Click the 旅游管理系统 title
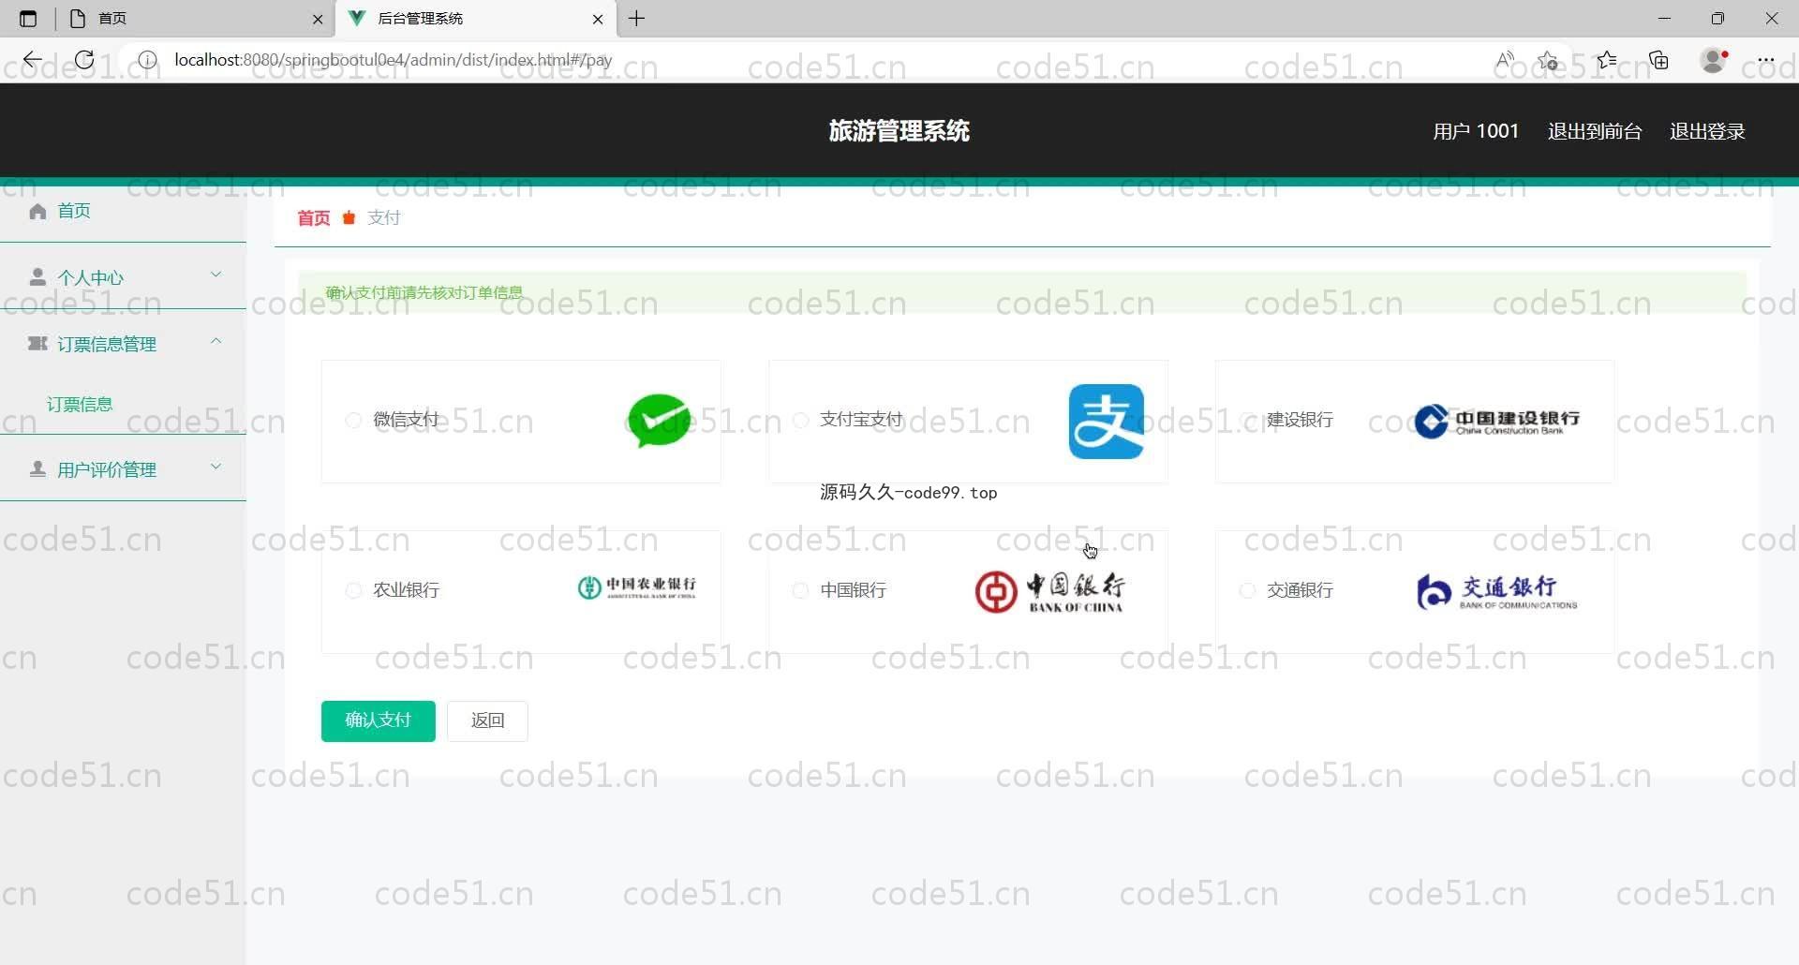Viewport: 1799px width, 965px height. 899,131
